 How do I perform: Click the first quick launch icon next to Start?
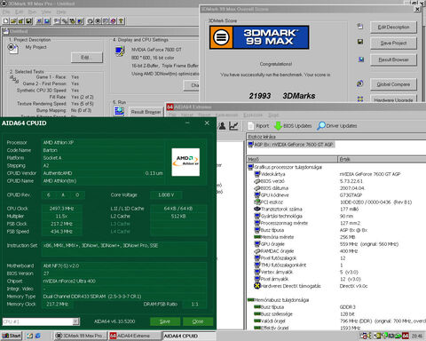pos(29,336)
